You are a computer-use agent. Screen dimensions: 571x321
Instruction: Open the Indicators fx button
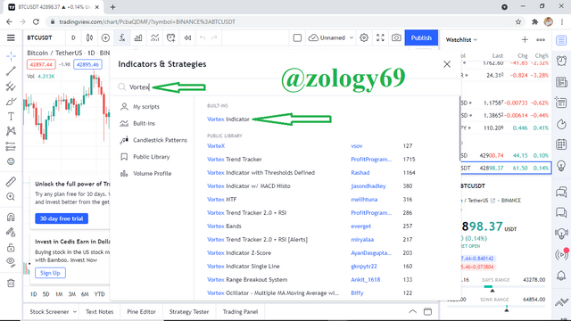122,37
